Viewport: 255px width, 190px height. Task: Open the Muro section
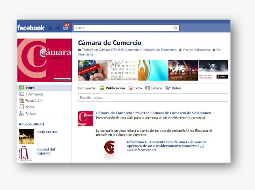coord(30,88)
